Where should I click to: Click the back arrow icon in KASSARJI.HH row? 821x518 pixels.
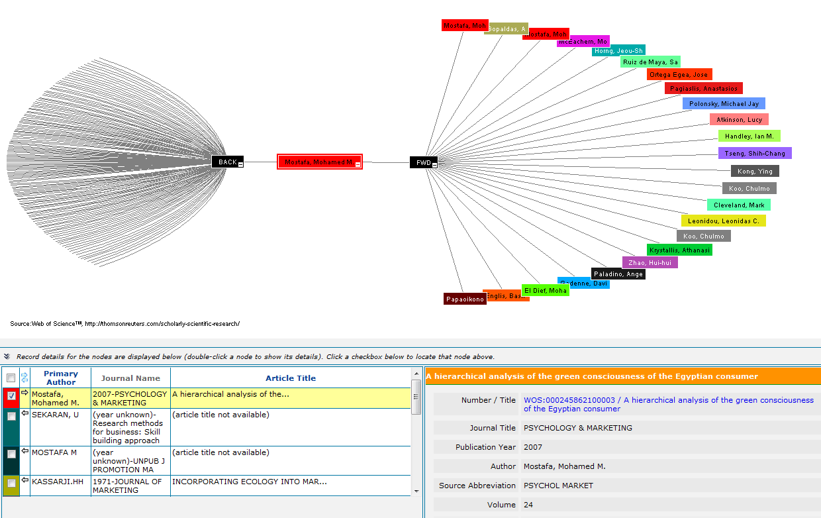(24, 480)
